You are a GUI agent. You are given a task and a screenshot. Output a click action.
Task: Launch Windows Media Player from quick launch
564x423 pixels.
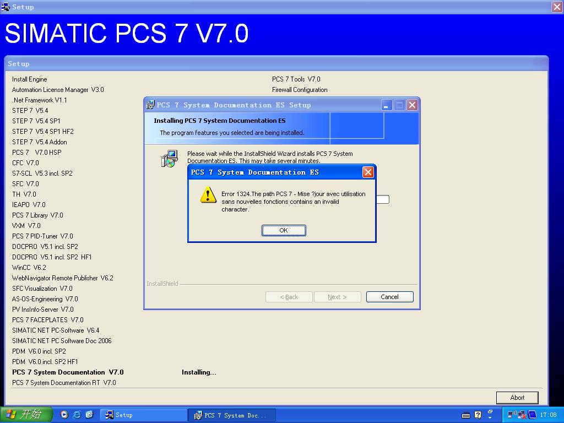64,415
